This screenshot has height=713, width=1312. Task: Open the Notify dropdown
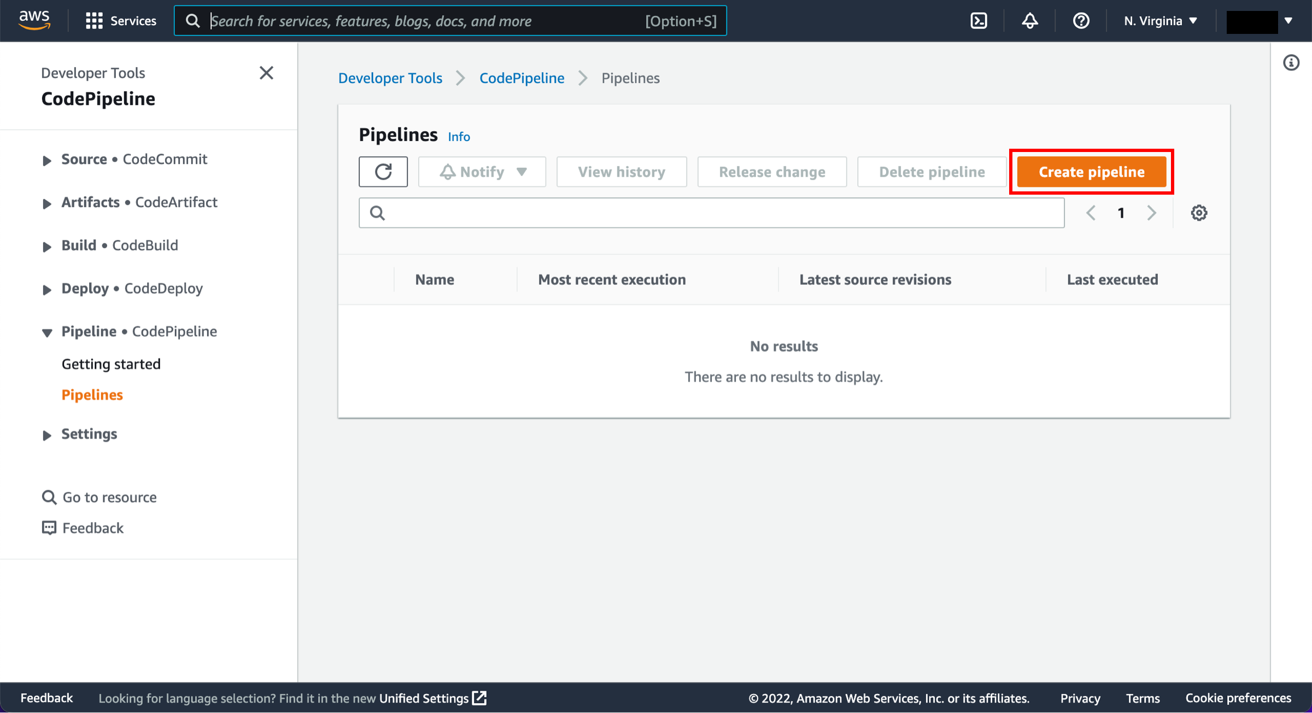click(x=482, y=172)
